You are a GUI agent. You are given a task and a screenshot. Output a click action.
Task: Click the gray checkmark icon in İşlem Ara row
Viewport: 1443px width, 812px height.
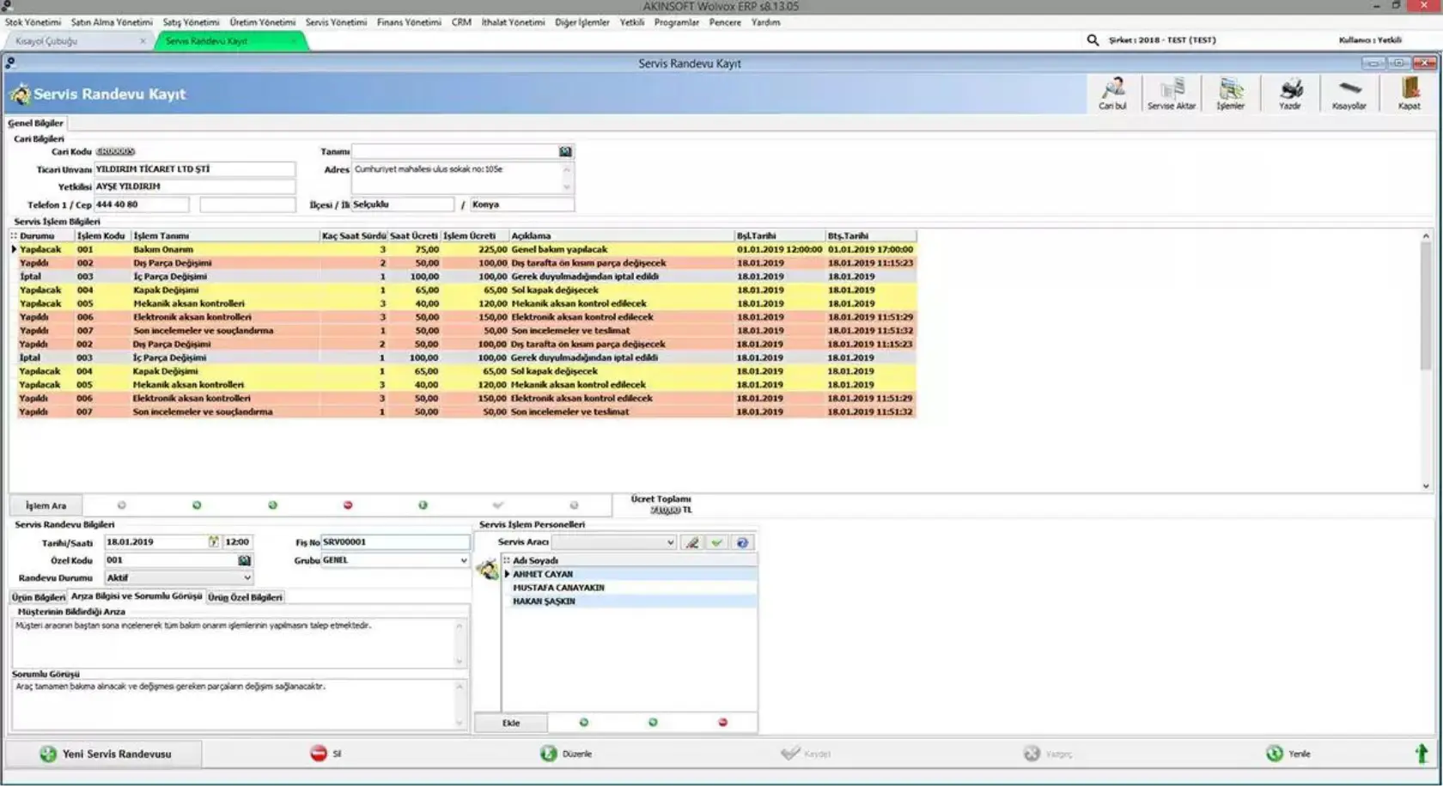(x=498, y=505)
